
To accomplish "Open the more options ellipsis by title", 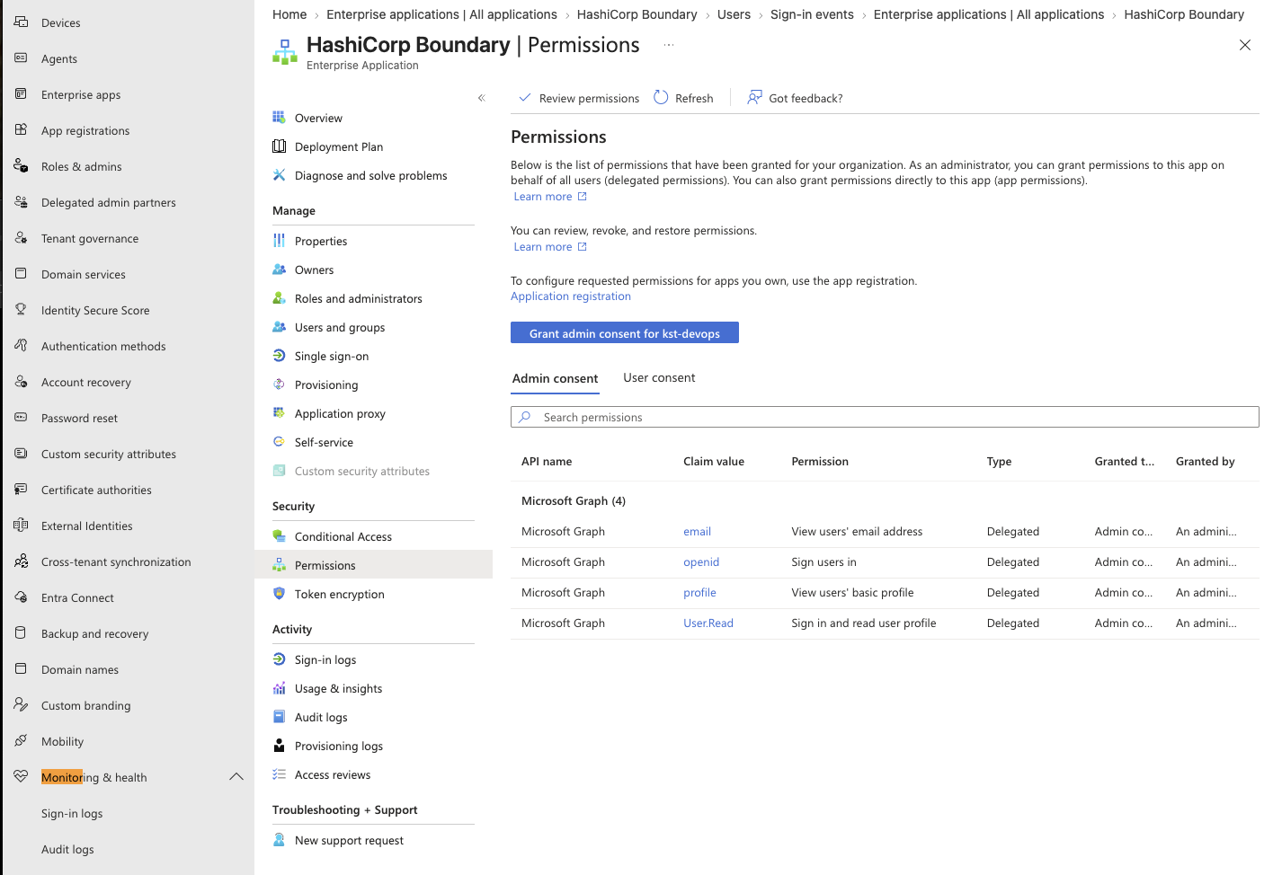I will coord(668,44).
